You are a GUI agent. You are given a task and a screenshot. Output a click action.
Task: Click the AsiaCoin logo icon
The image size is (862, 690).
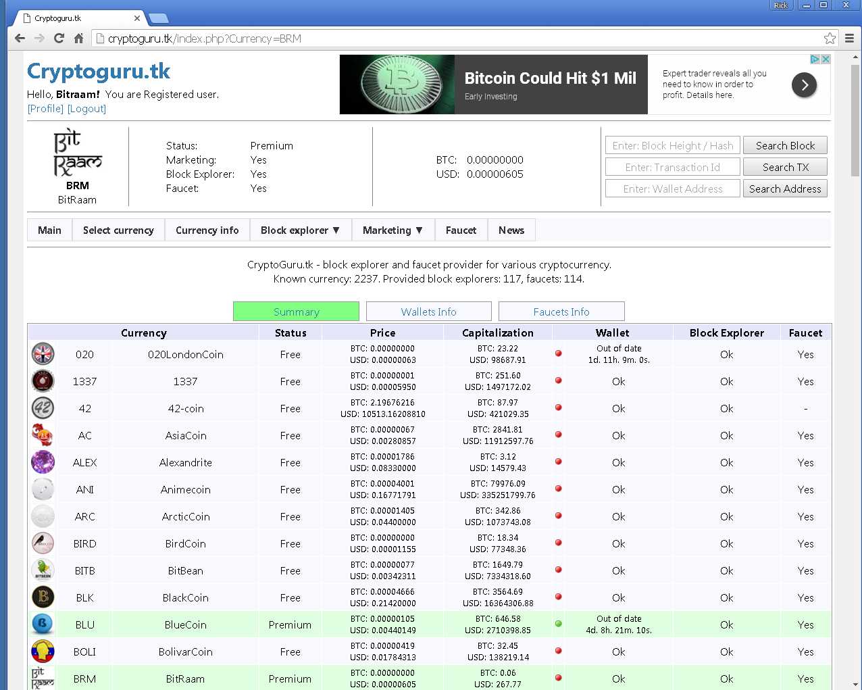click(x=43, y=435)
